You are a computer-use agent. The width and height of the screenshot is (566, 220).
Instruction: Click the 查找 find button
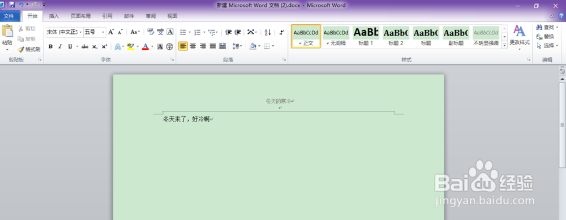click(547, 27)
